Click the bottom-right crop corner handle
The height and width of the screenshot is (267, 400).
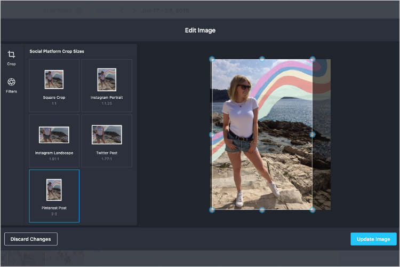[x=313, y=210]
